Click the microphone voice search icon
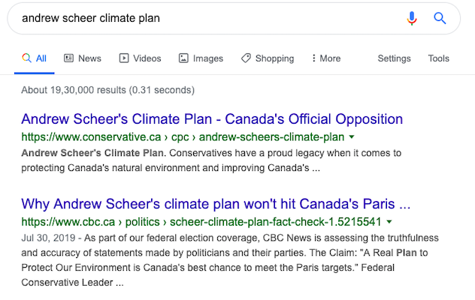The width and height of the screenshot is (475, 300). [x=412, y=19]
